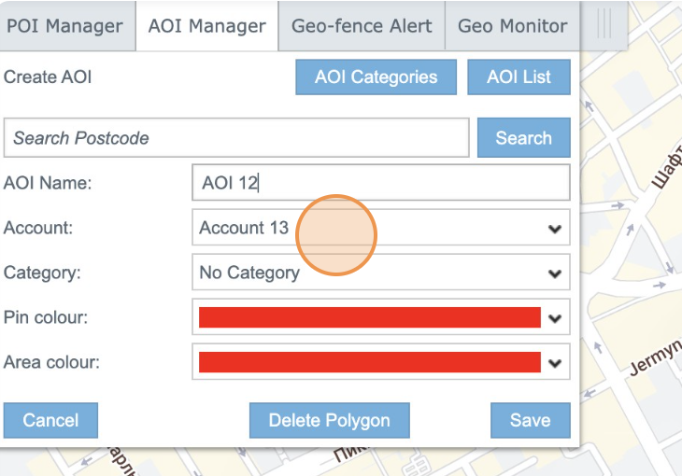The width and height of the screenshot is (682, 476).
Task: Expand the Pin colour dropdown arrow
Action: tap(555, 318)
